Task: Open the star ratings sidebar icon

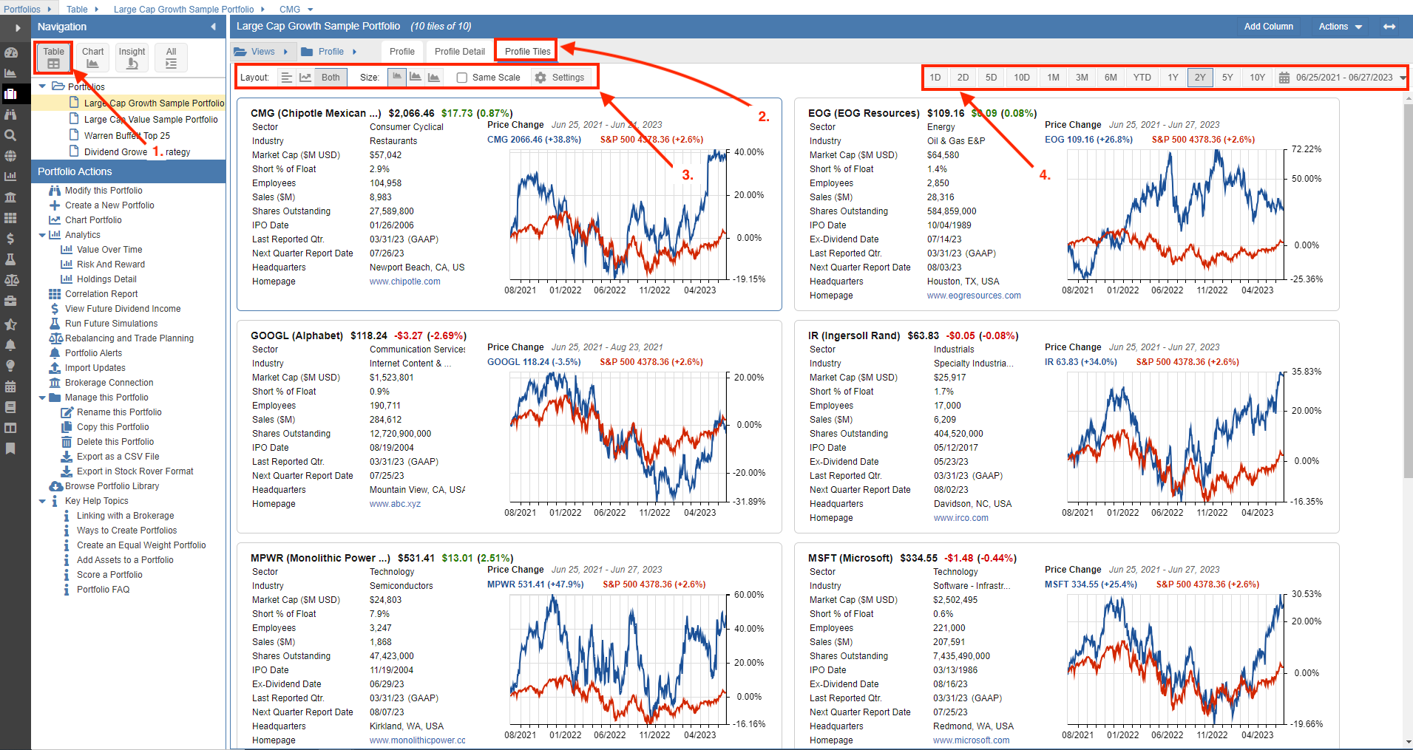Action: (10, 324)
